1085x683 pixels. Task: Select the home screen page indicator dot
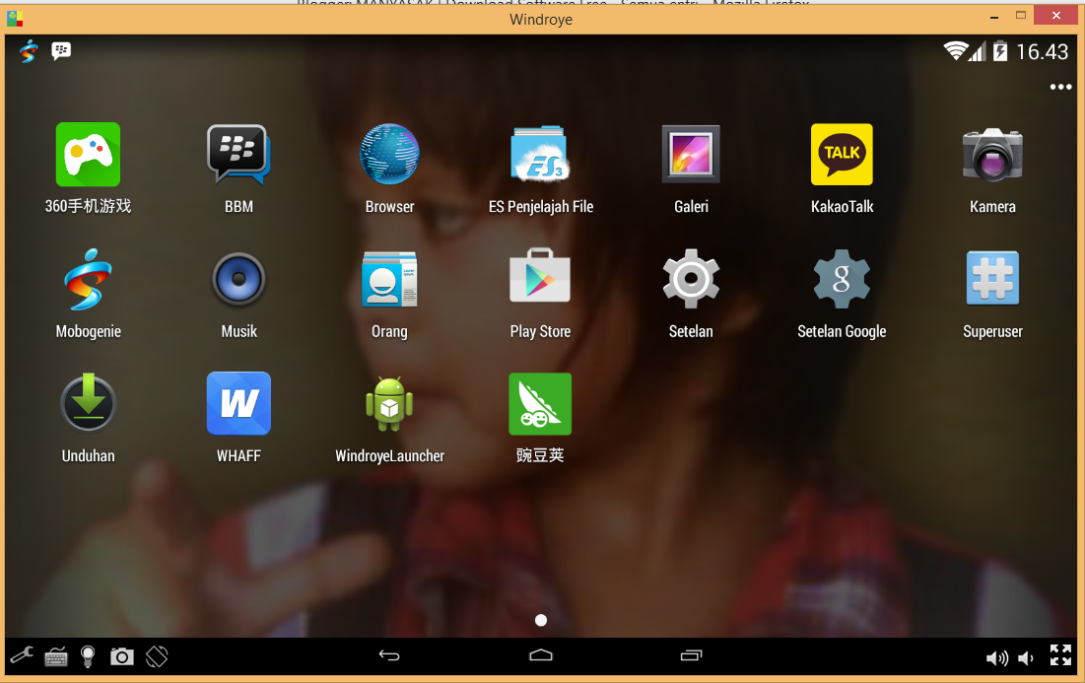[541, 620]
